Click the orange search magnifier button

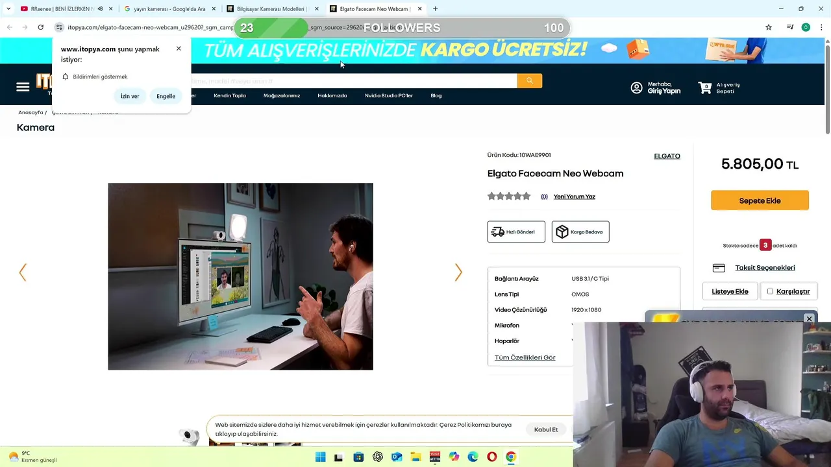pos(530,80)
